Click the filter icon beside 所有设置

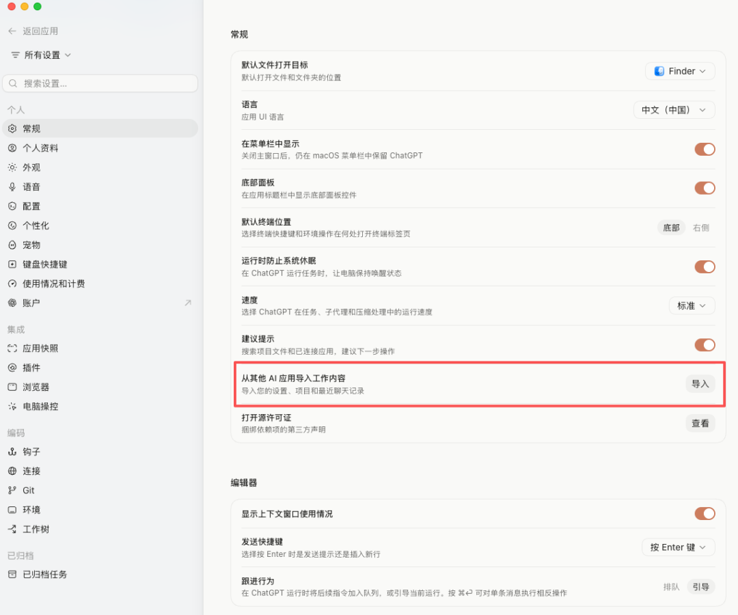[x=16, y=55]
